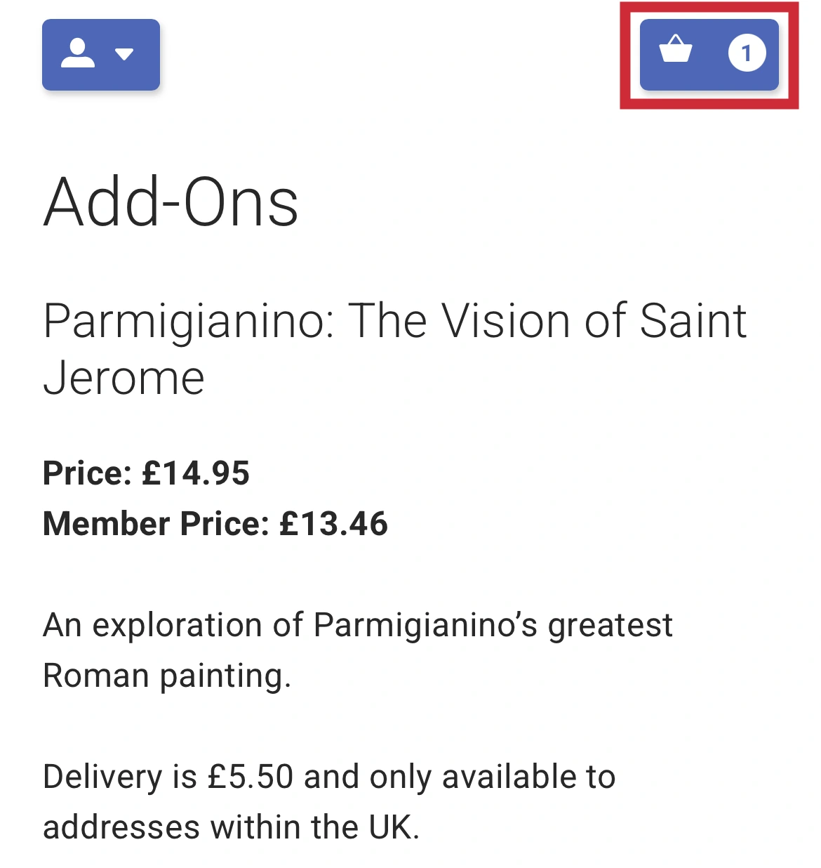This screenshot has width=821, height=868.
Task: View basket with 1 item
Action: coord(709,55)
